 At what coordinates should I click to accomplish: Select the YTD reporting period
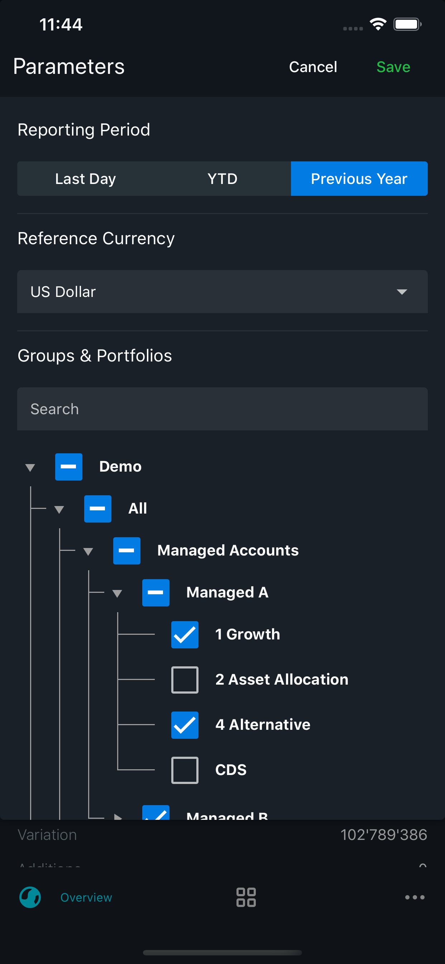point(222,179)
